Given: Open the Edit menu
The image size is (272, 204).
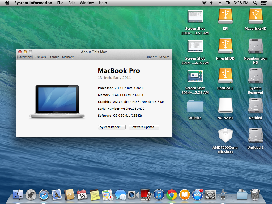Looking at the screenshot, I should click(x=71, y=3).
